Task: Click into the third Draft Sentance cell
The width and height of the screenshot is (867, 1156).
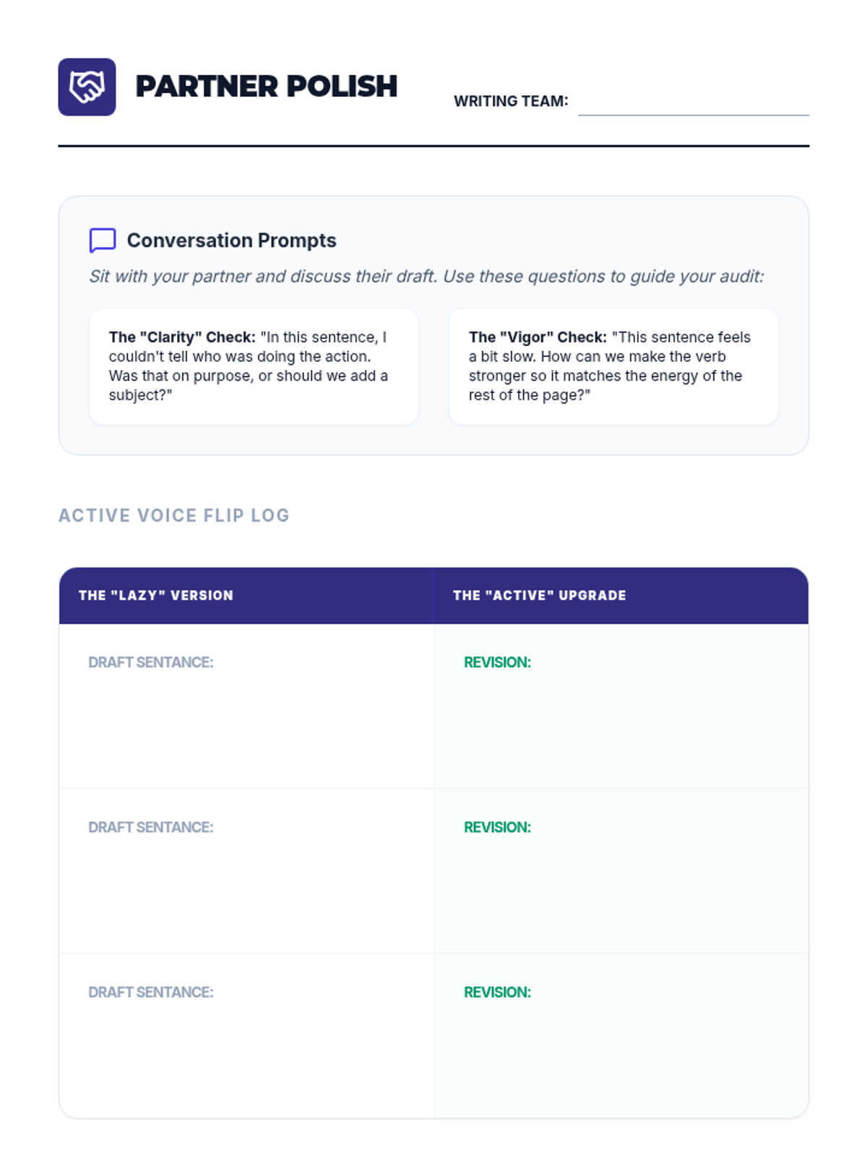Action: [246, 1045]
